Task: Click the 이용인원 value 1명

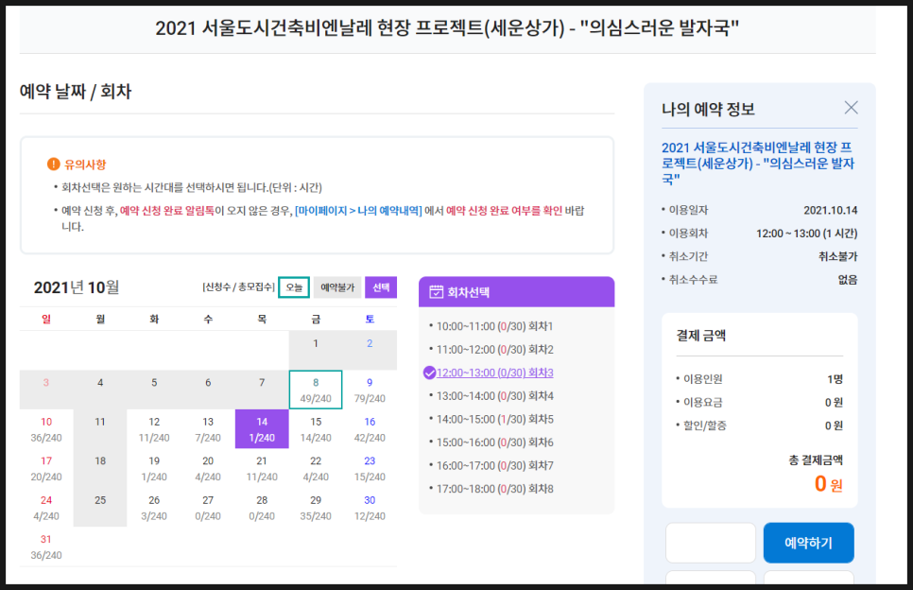Action: [835, 379]
